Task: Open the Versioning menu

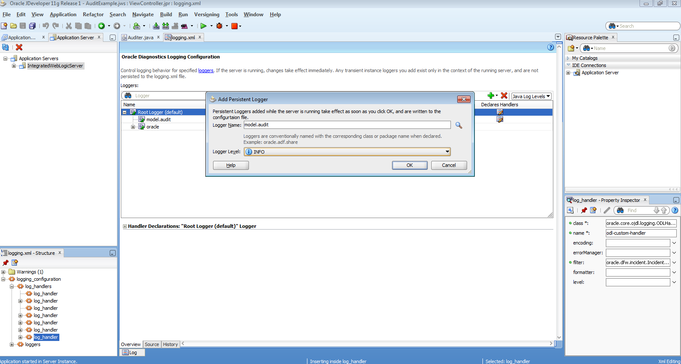Action: point(207,15)
